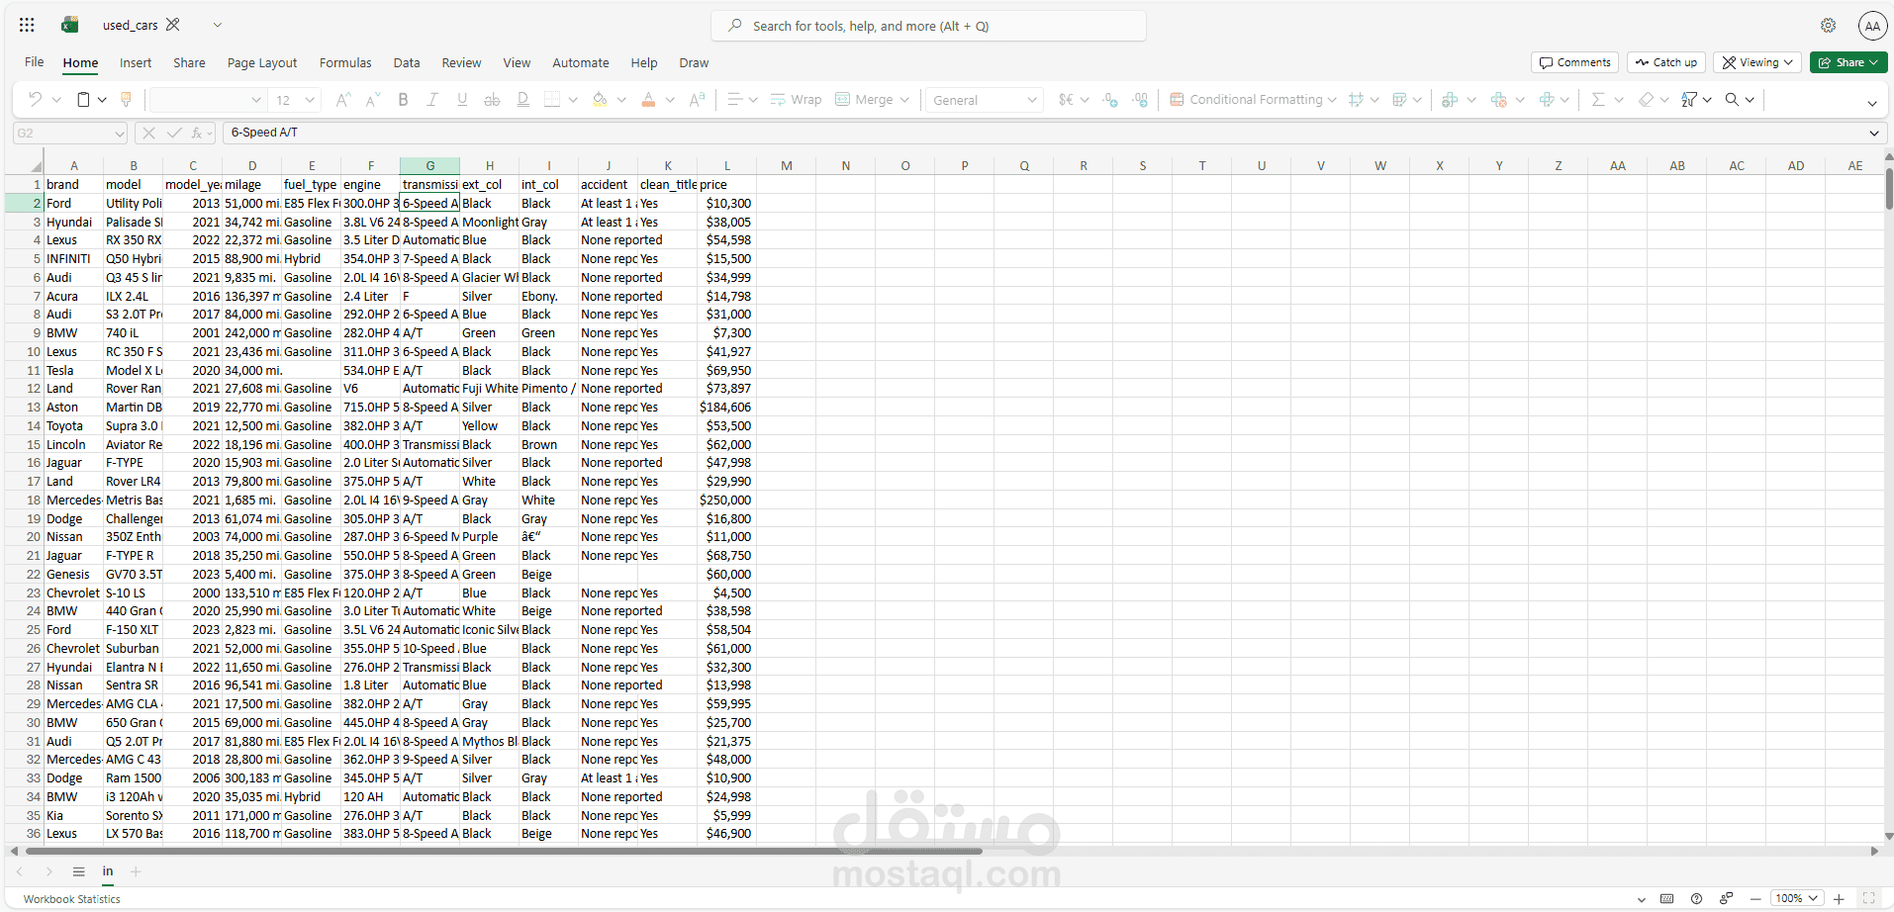1894x912 pixels.
Task: Switch to the Insert tab
Action: point(136,62)
